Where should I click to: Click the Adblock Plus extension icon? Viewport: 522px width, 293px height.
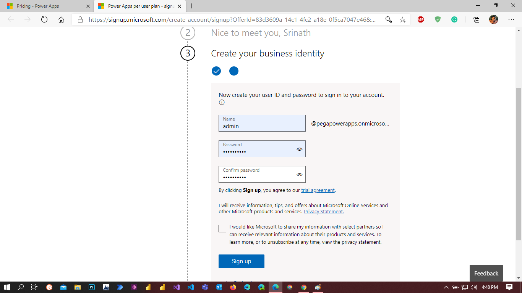tap(421, 19)
